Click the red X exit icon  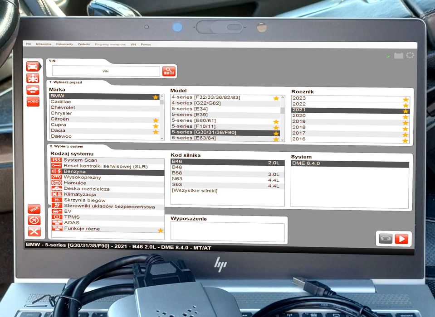(x=34, y=231)
